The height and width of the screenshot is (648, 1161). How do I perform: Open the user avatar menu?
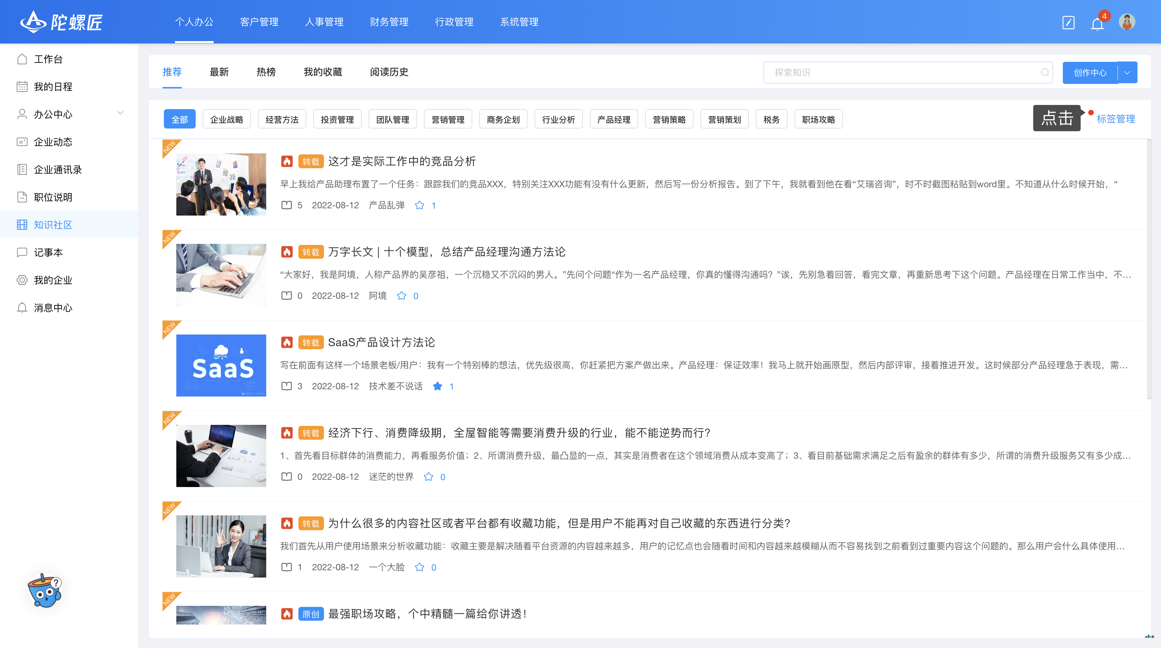1127,22
